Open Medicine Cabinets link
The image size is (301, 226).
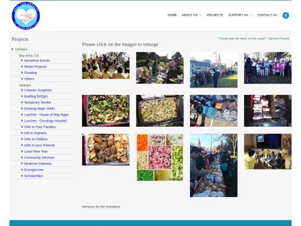[x=38, y=164]
